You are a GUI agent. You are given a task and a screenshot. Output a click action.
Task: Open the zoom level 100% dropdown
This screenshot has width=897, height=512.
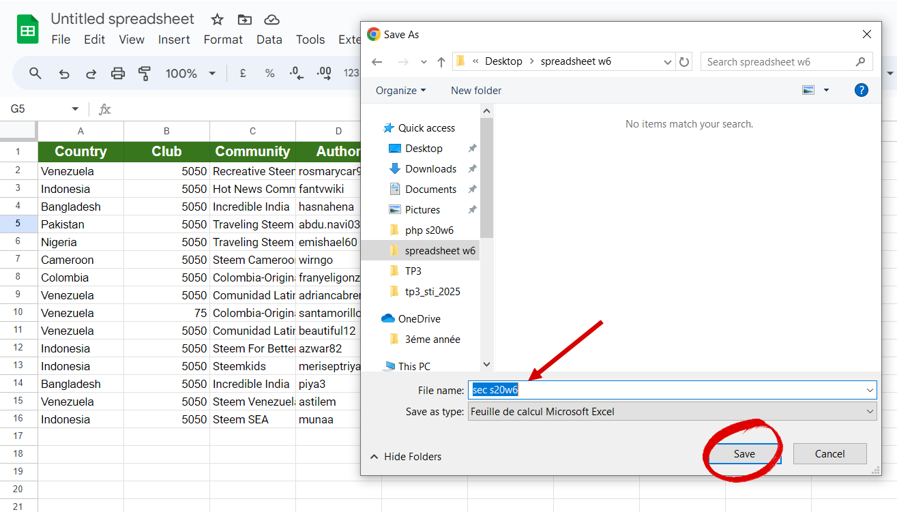pos(212,73)
